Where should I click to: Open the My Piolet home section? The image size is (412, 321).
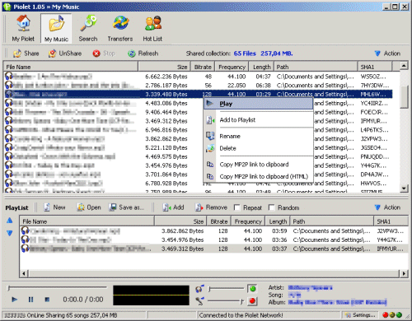(23, 29)
